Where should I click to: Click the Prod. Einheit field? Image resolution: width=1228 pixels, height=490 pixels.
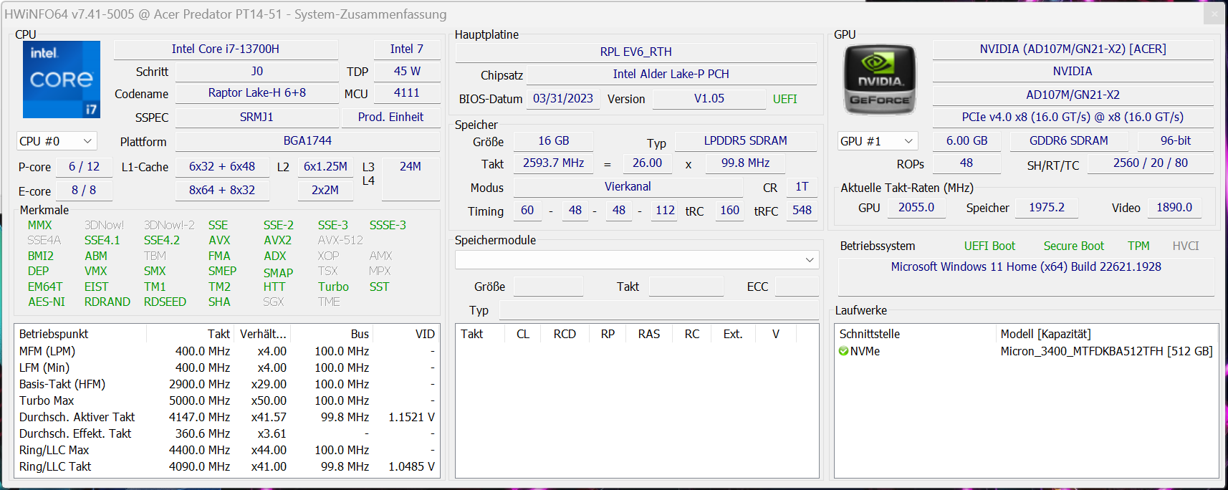(x=391, y=117)
